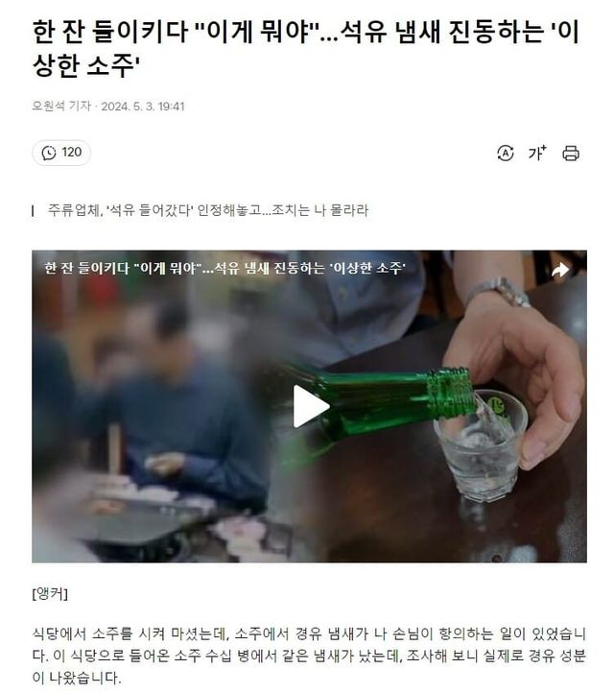614x693 pixels.
Task: Click the video title overlay text
Action: tap(224, 268)
